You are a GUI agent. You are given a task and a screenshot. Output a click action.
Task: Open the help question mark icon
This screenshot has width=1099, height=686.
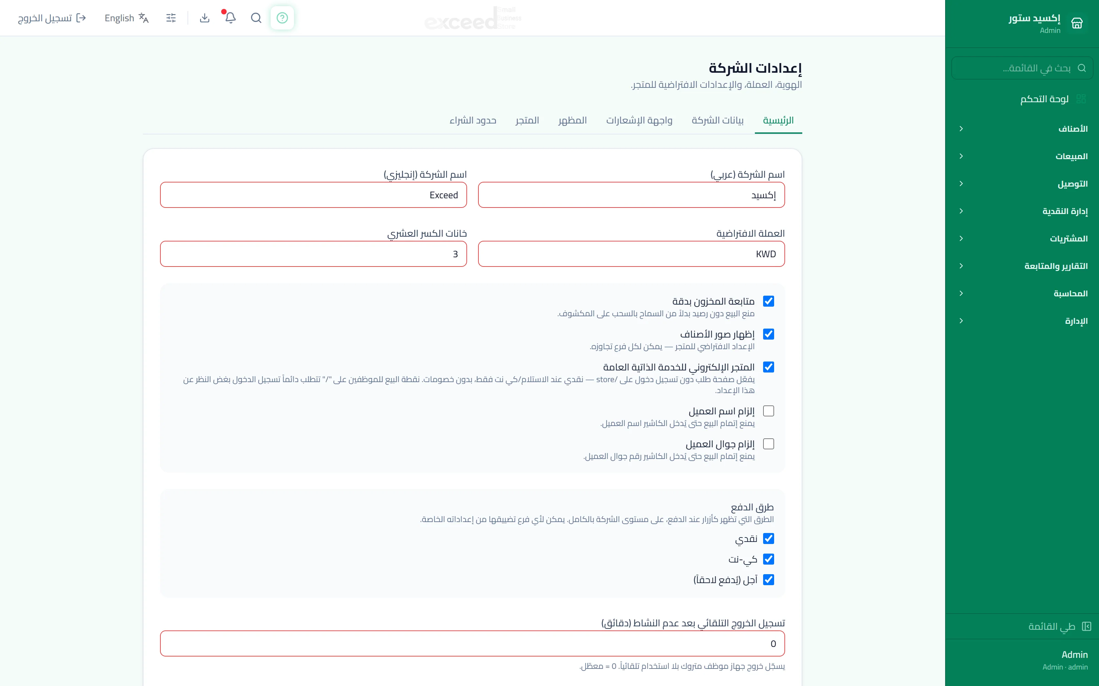[x=282, y=18]
